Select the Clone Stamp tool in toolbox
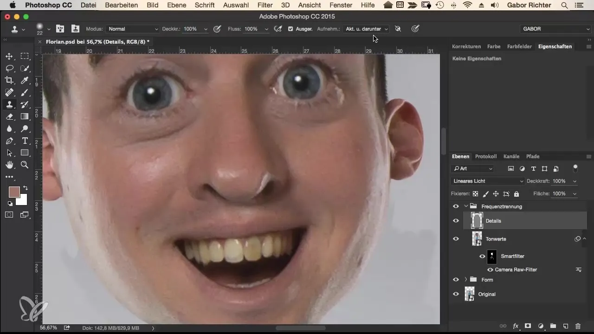The image size is (594, 334). click(x=9, y=104)
